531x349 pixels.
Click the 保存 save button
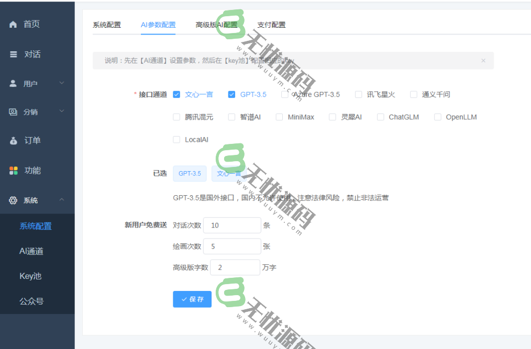[192, 299]
